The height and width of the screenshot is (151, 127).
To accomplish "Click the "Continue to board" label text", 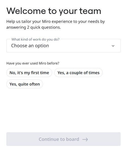I will point(59,139).
